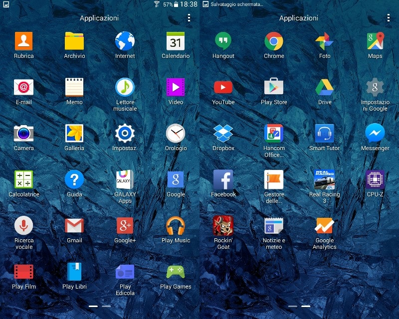
Task: Tap the Wi-Fi status icon
Action: tap(157, 4)
